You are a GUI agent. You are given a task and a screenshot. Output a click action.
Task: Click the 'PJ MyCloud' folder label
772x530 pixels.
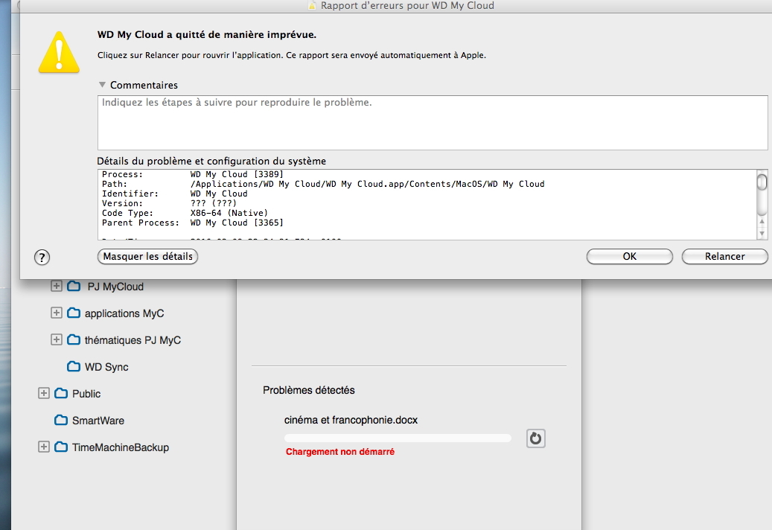[115, 287]
